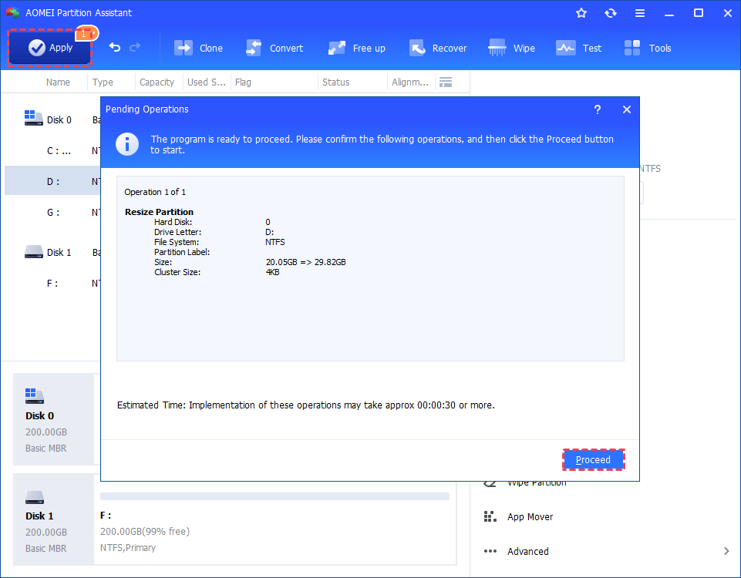Select Disk 0 in the partition list
Screen dimensions: 741x578
[53, 120]
